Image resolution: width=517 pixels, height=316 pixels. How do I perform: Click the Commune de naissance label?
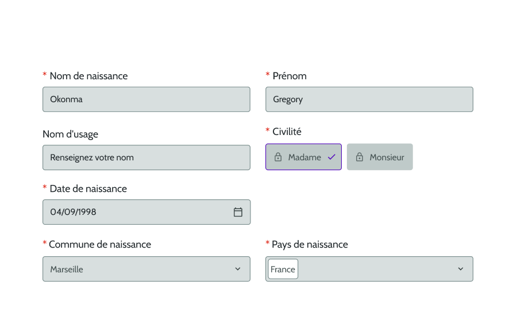point(100,244)
